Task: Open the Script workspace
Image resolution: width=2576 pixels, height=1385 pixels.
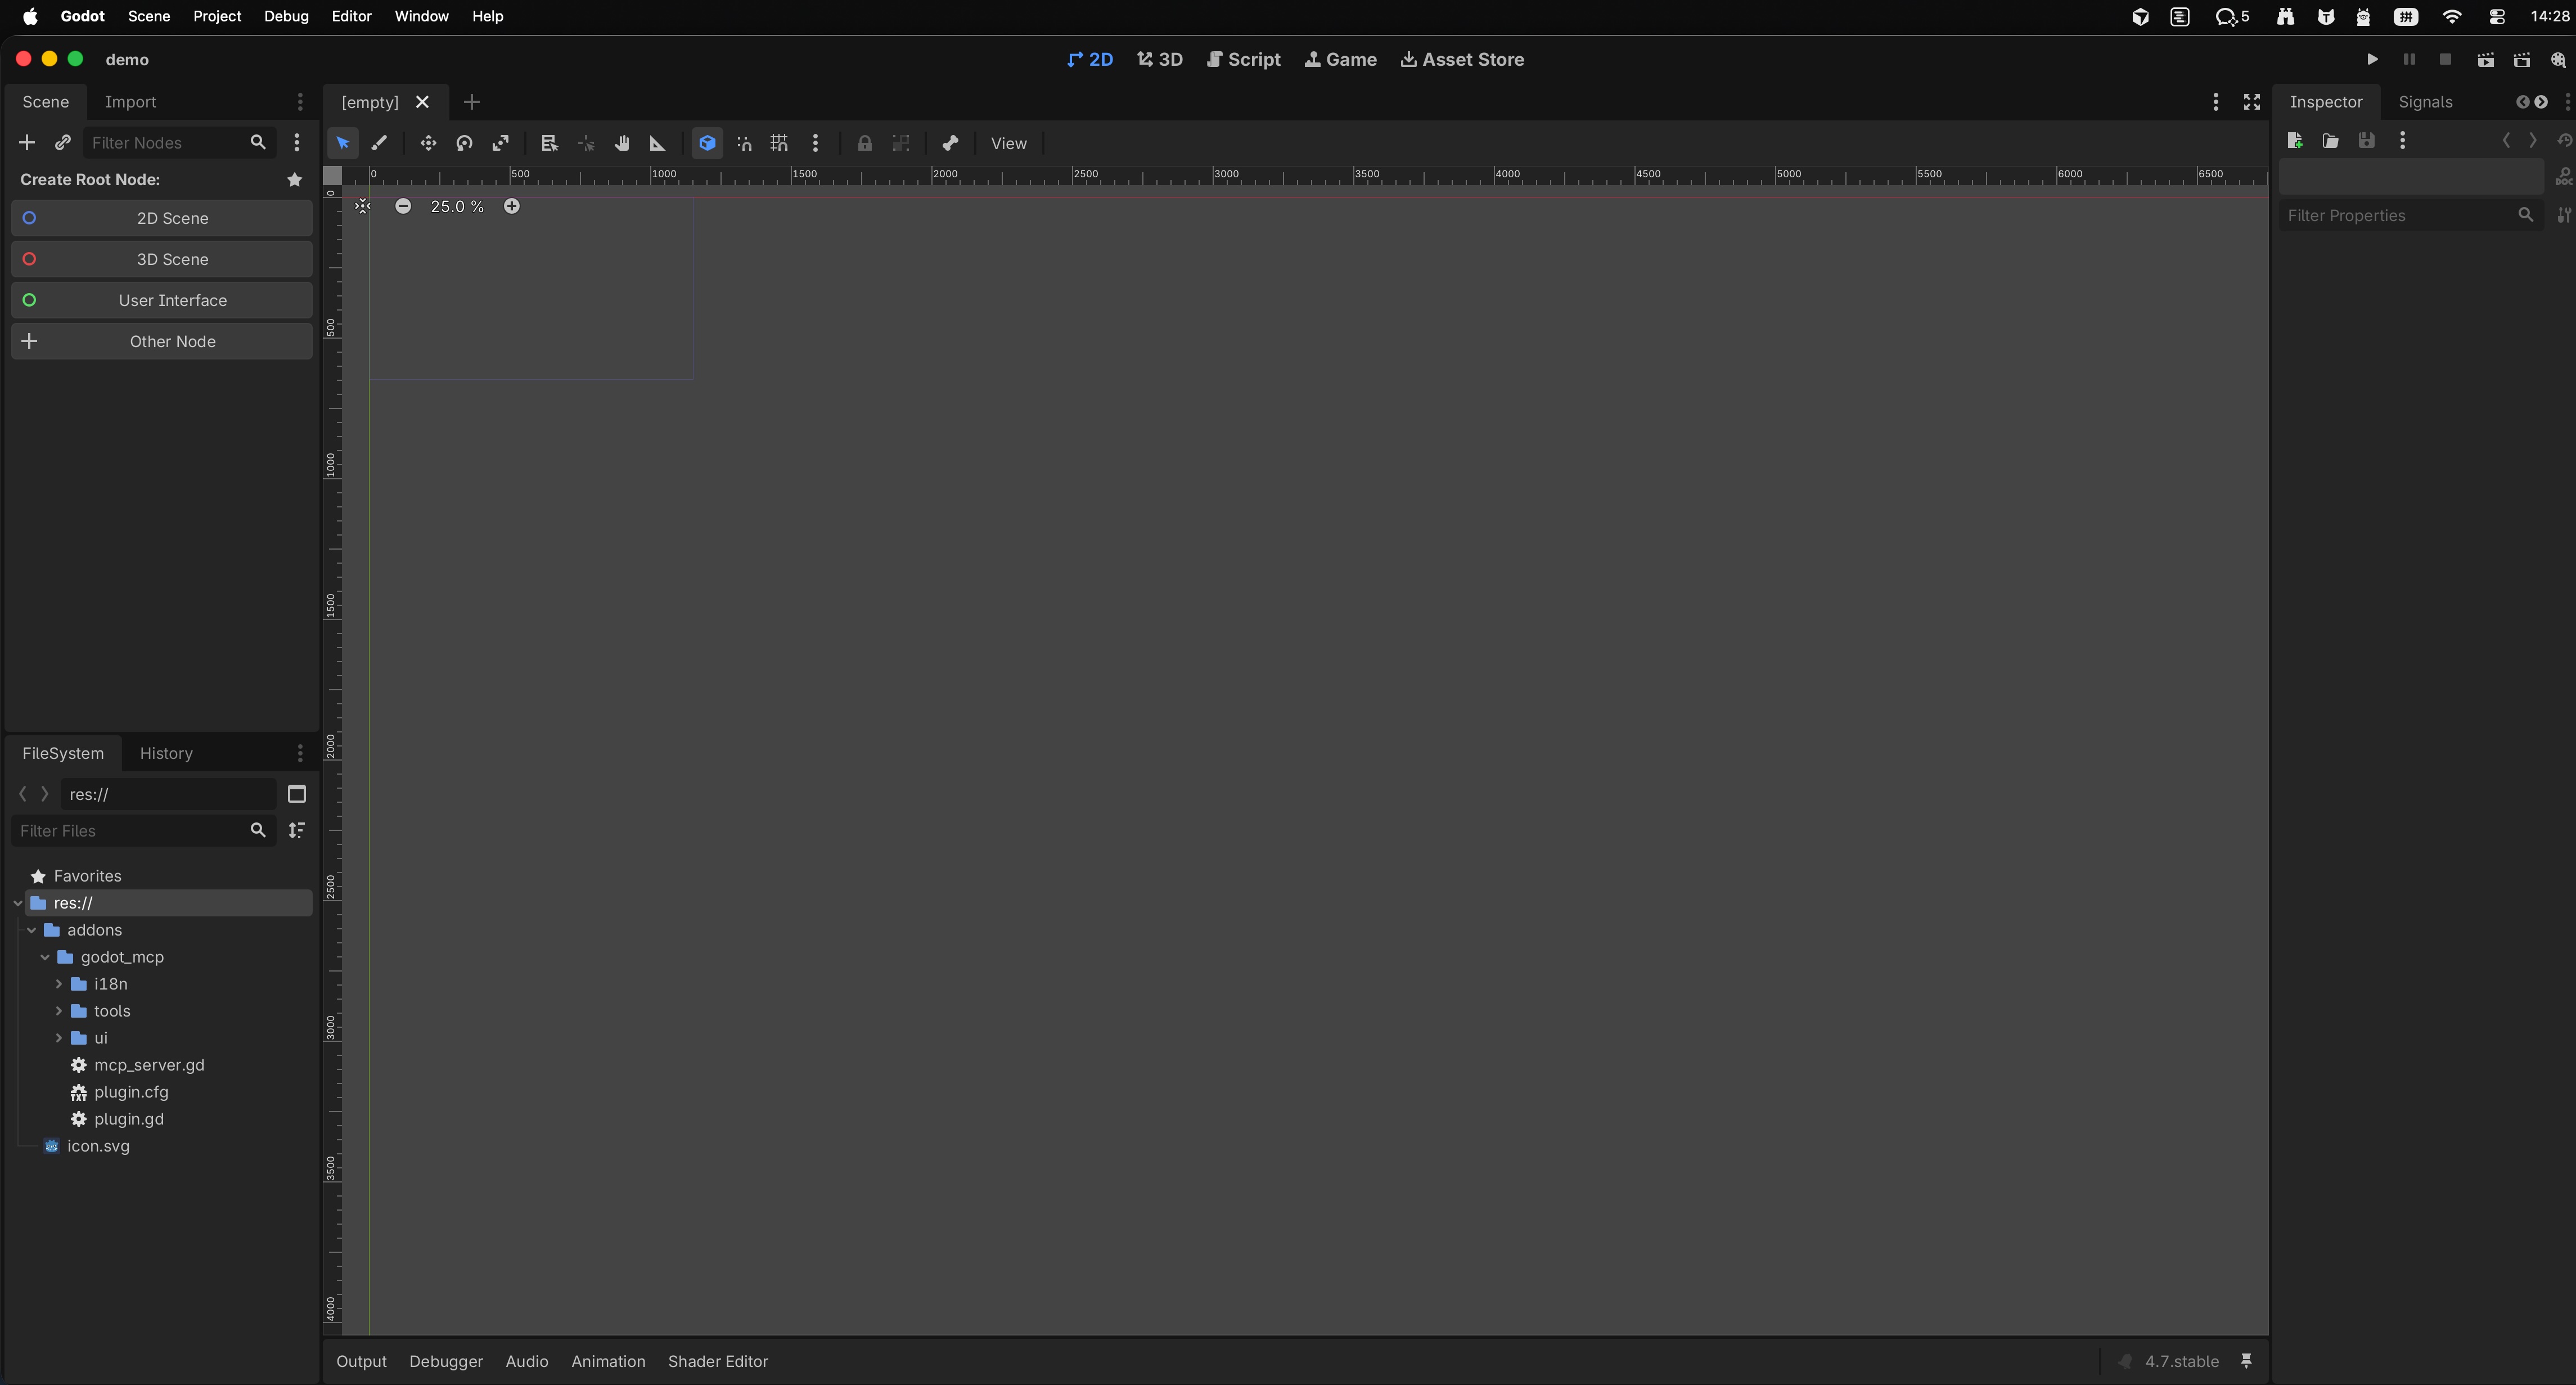Action: tap(1244, 60)
